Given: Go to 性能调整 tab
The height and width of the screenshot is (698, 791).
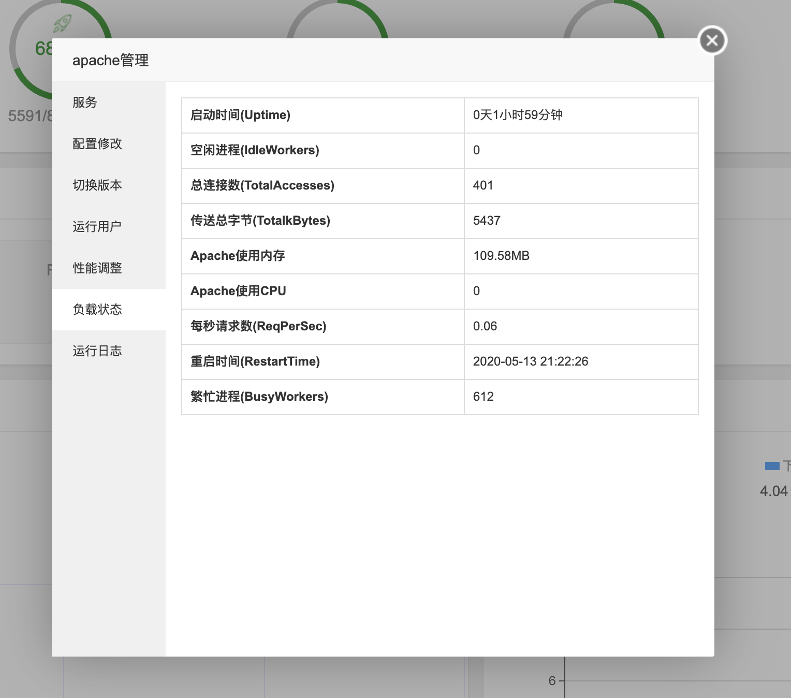Looking at the screenshot, I should click(x=109, y=268).
